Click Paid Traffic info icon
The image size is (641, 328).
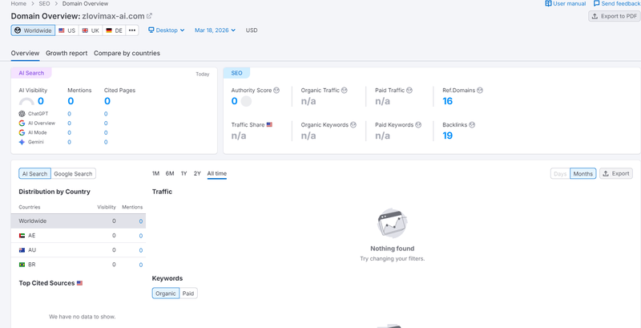point(409,91)
